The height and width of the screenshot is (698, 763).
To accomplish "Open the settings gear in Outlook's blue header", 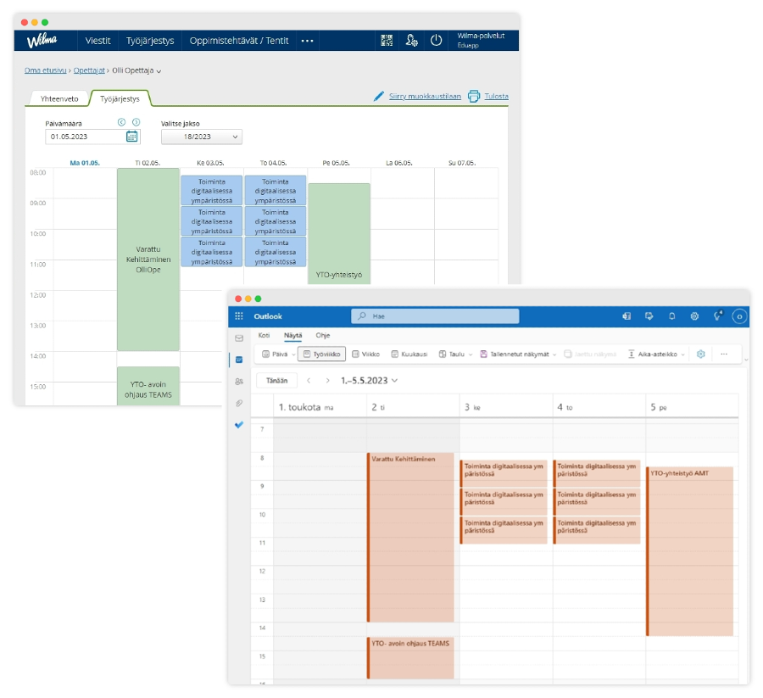I will [694, 316].
